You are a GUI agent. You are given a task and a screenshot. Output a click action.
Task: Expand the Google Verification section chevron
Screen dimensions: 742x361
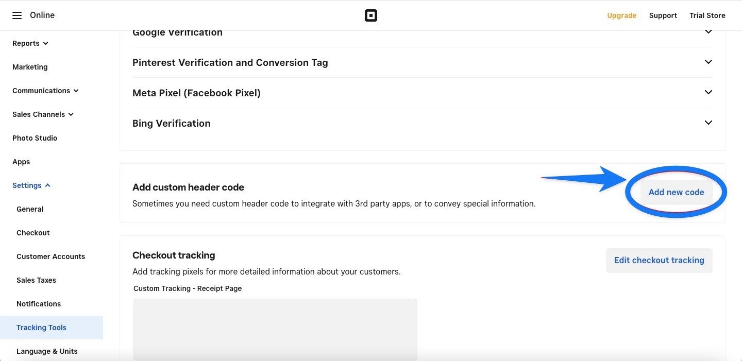709,32
